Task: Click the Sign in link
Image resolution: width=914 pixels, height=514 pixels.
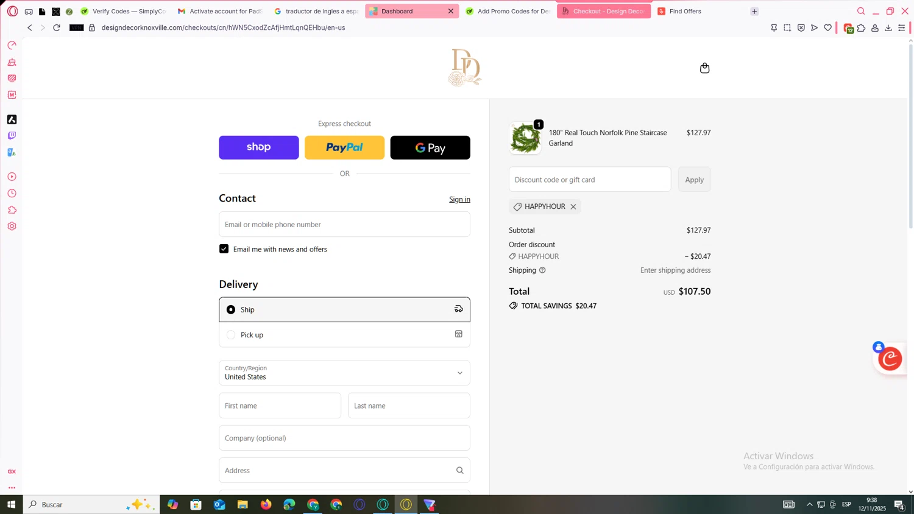Action: (459, 199)
